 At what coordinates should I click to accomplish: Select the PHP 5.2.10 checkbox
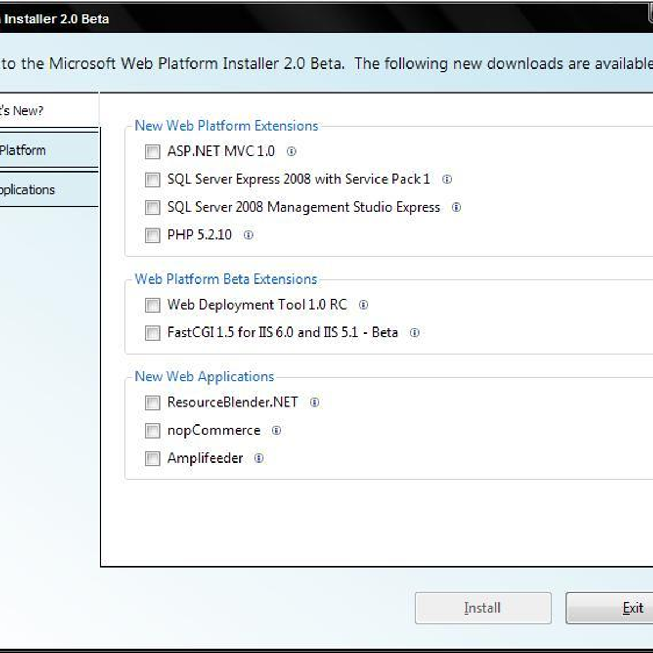point(152,235)
